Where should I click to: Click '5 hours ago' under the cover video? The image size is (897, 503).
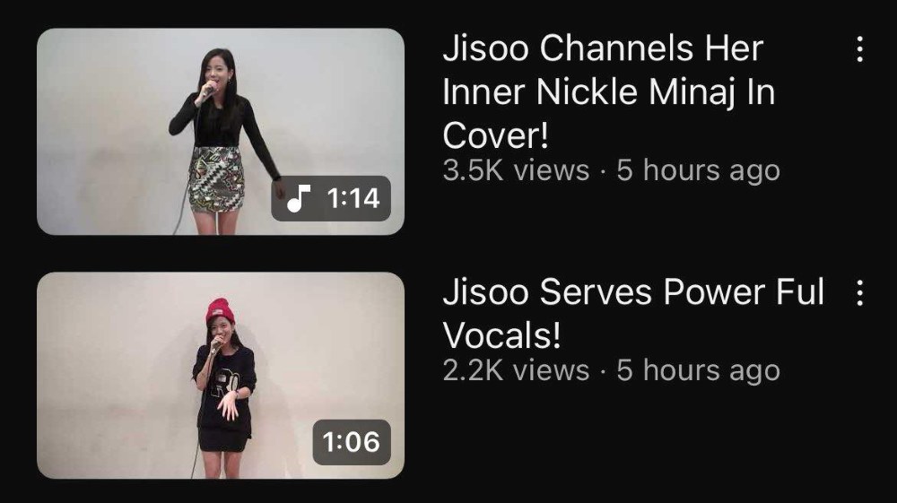click(x=698, y=170)
